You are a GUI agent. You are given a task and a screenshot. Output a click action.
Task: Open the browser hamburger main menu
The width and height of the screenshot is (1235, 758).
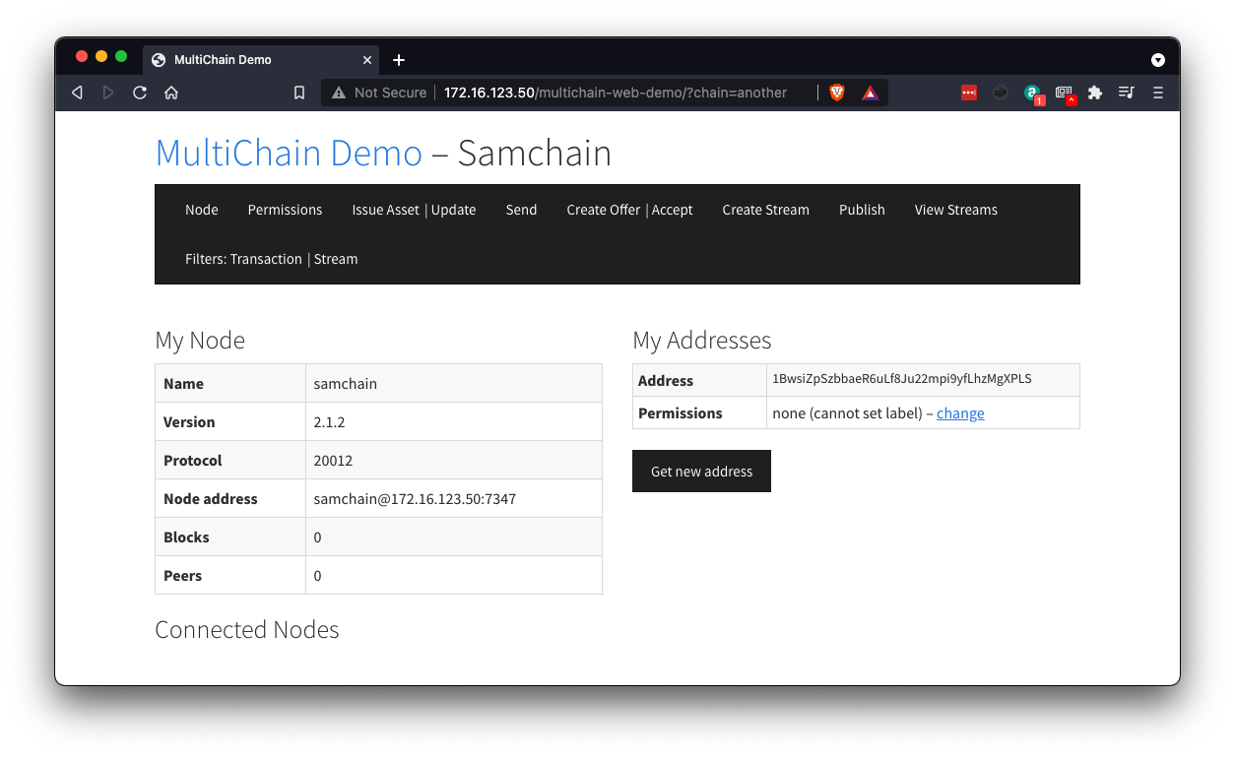1158,93
